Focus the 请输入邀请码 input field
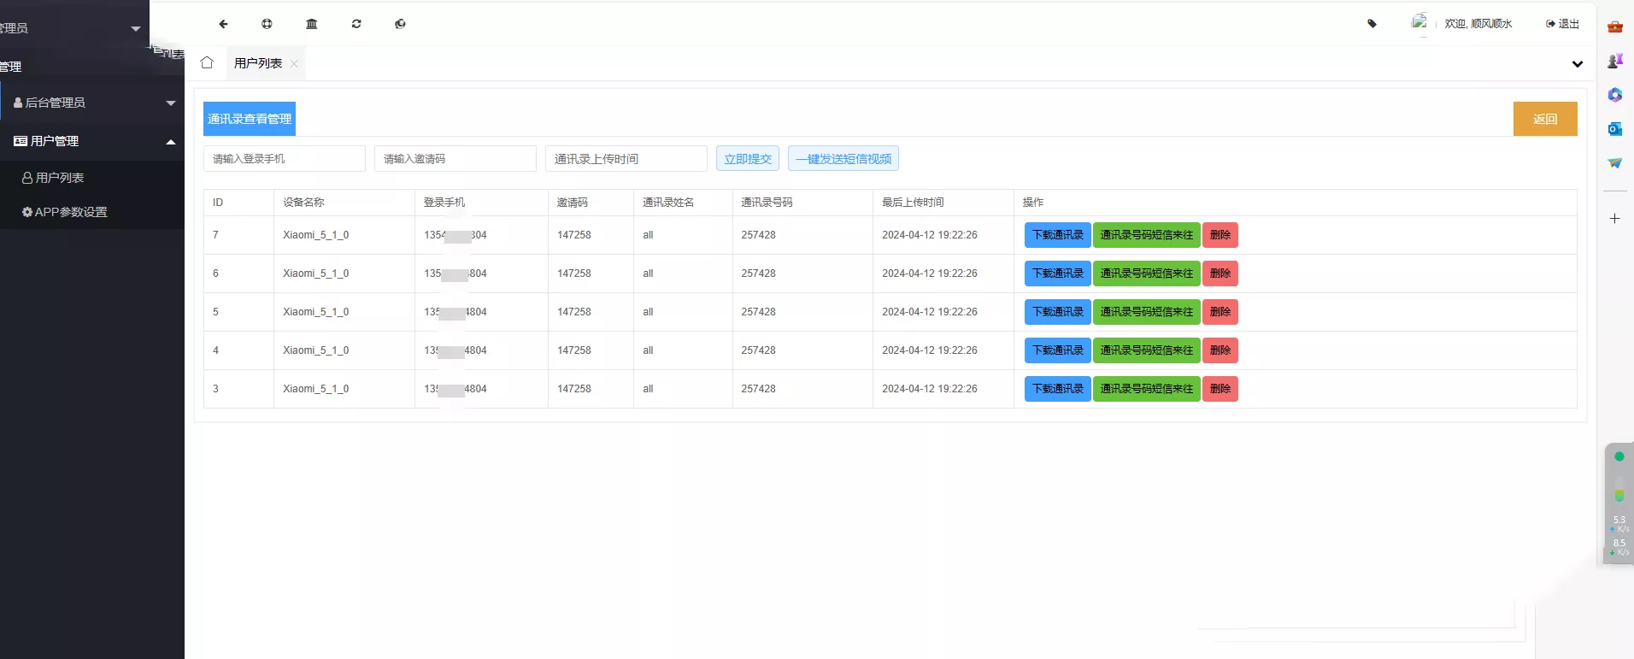The image size is (1634, 659). coord(455,159)
